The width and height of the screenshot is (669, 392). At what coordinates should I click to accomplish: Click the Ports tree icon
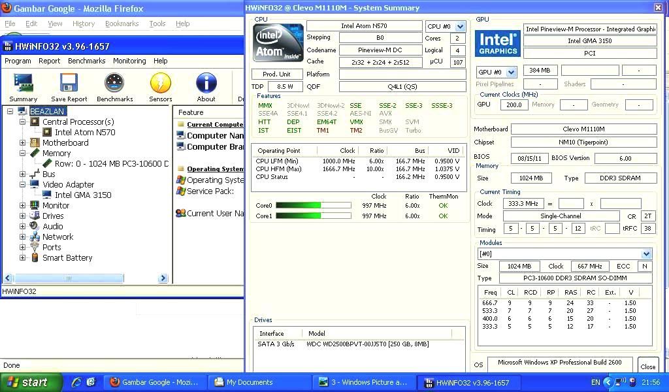(x=35, y=248)
